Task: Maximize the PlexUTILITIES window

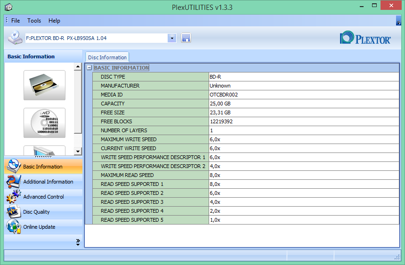Action: coord(374,6)
